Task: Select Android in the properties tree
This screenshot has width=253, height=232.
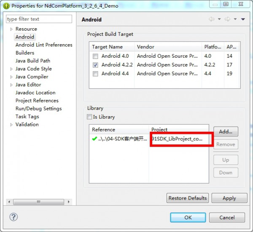Action: pyautogui.click(x=25, y=37)
